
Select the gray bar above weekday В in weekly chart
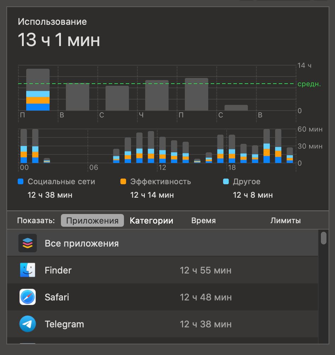coord(78,97)
